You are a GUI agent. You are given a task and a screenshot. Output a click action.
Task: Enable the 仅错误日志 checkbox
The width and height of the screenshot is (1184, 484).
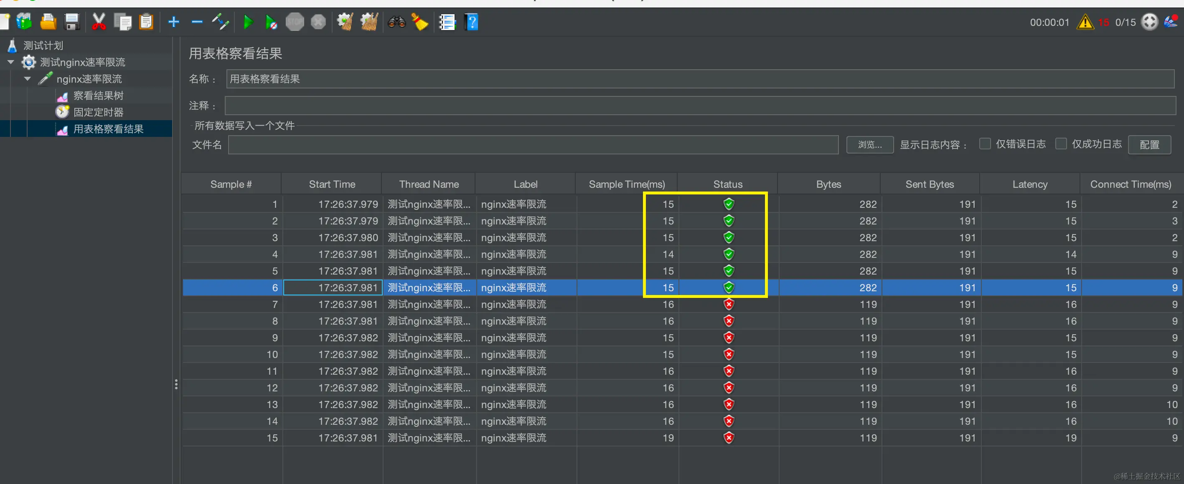pyautogui.click(x=985, y=144)
